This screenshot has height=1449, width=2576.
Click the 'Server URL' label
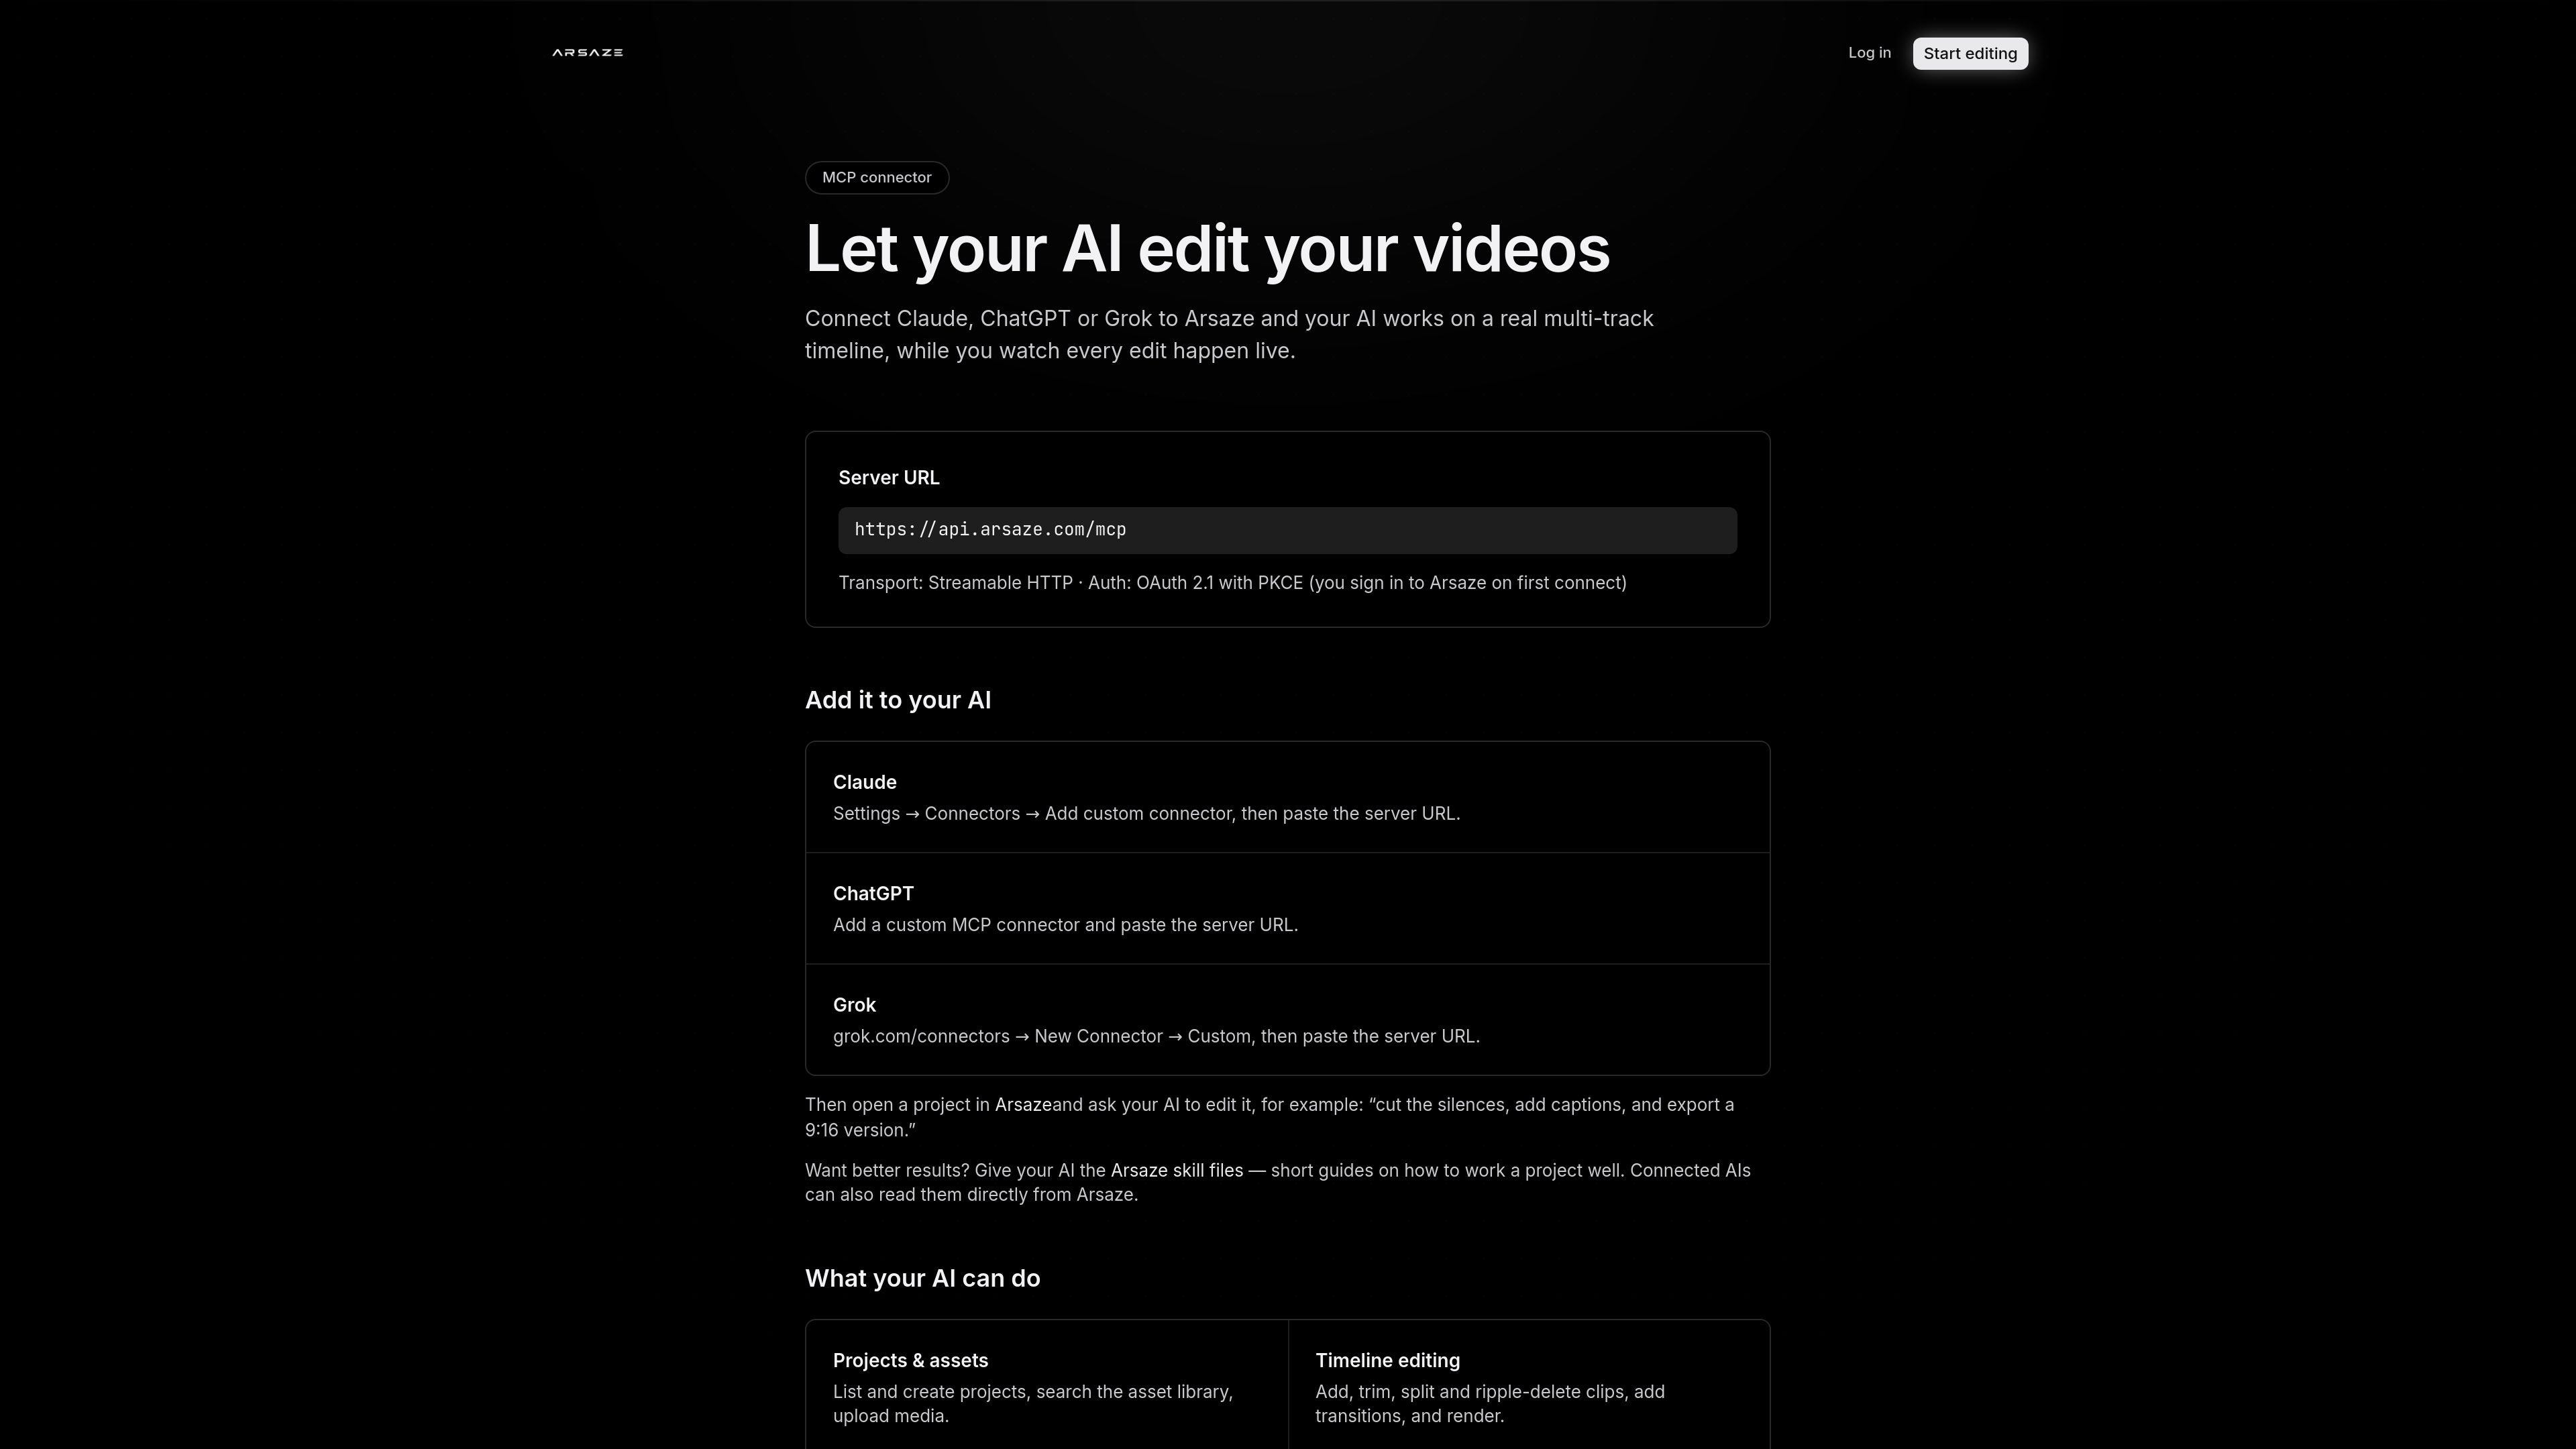[889, 478]
